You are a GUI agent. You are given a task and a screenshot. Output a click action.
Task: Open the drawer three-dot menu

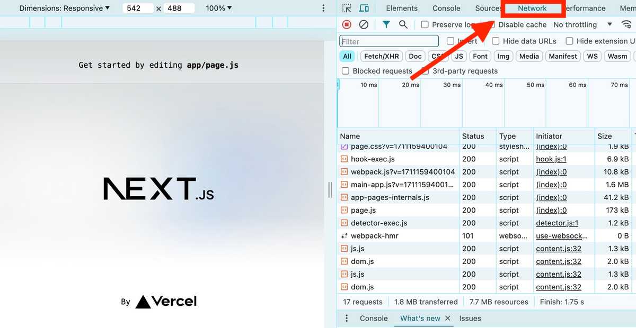(347, 318)
